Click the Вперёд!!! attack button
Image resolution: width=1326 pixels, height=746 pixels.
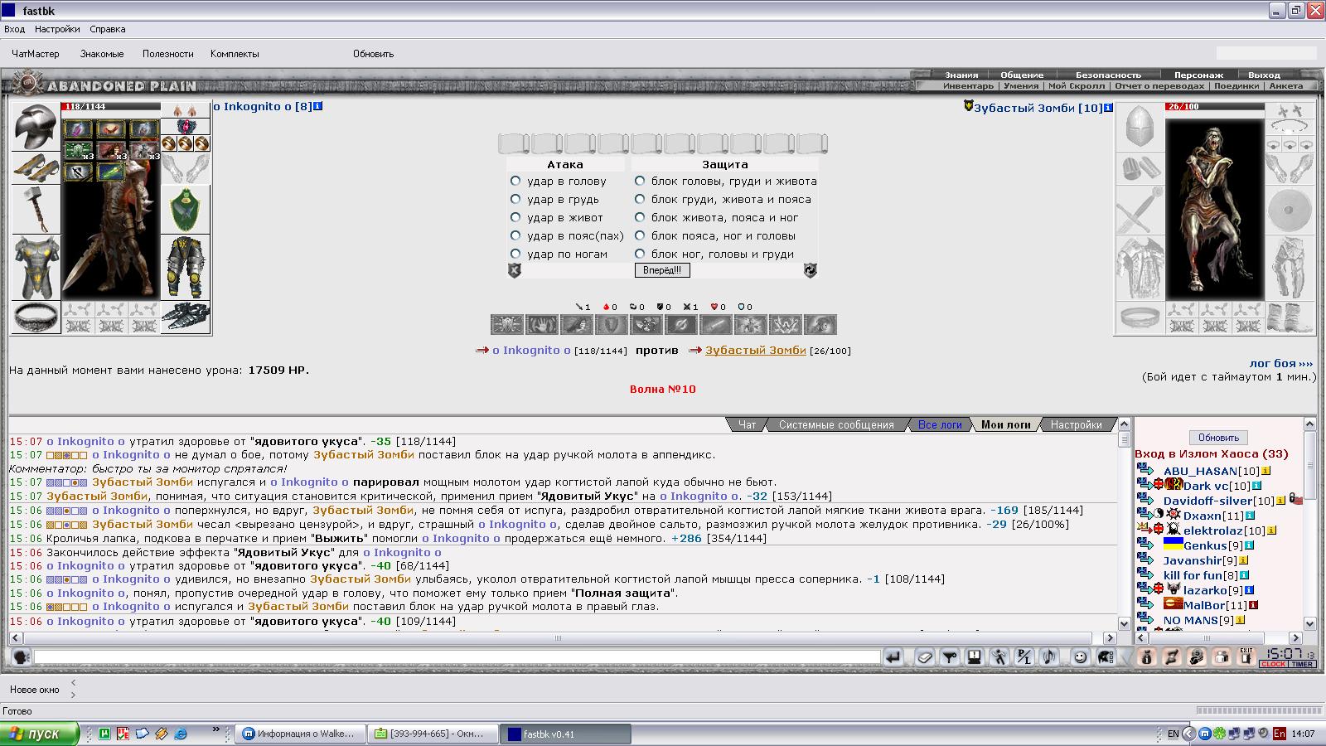(x=662, y=270)
